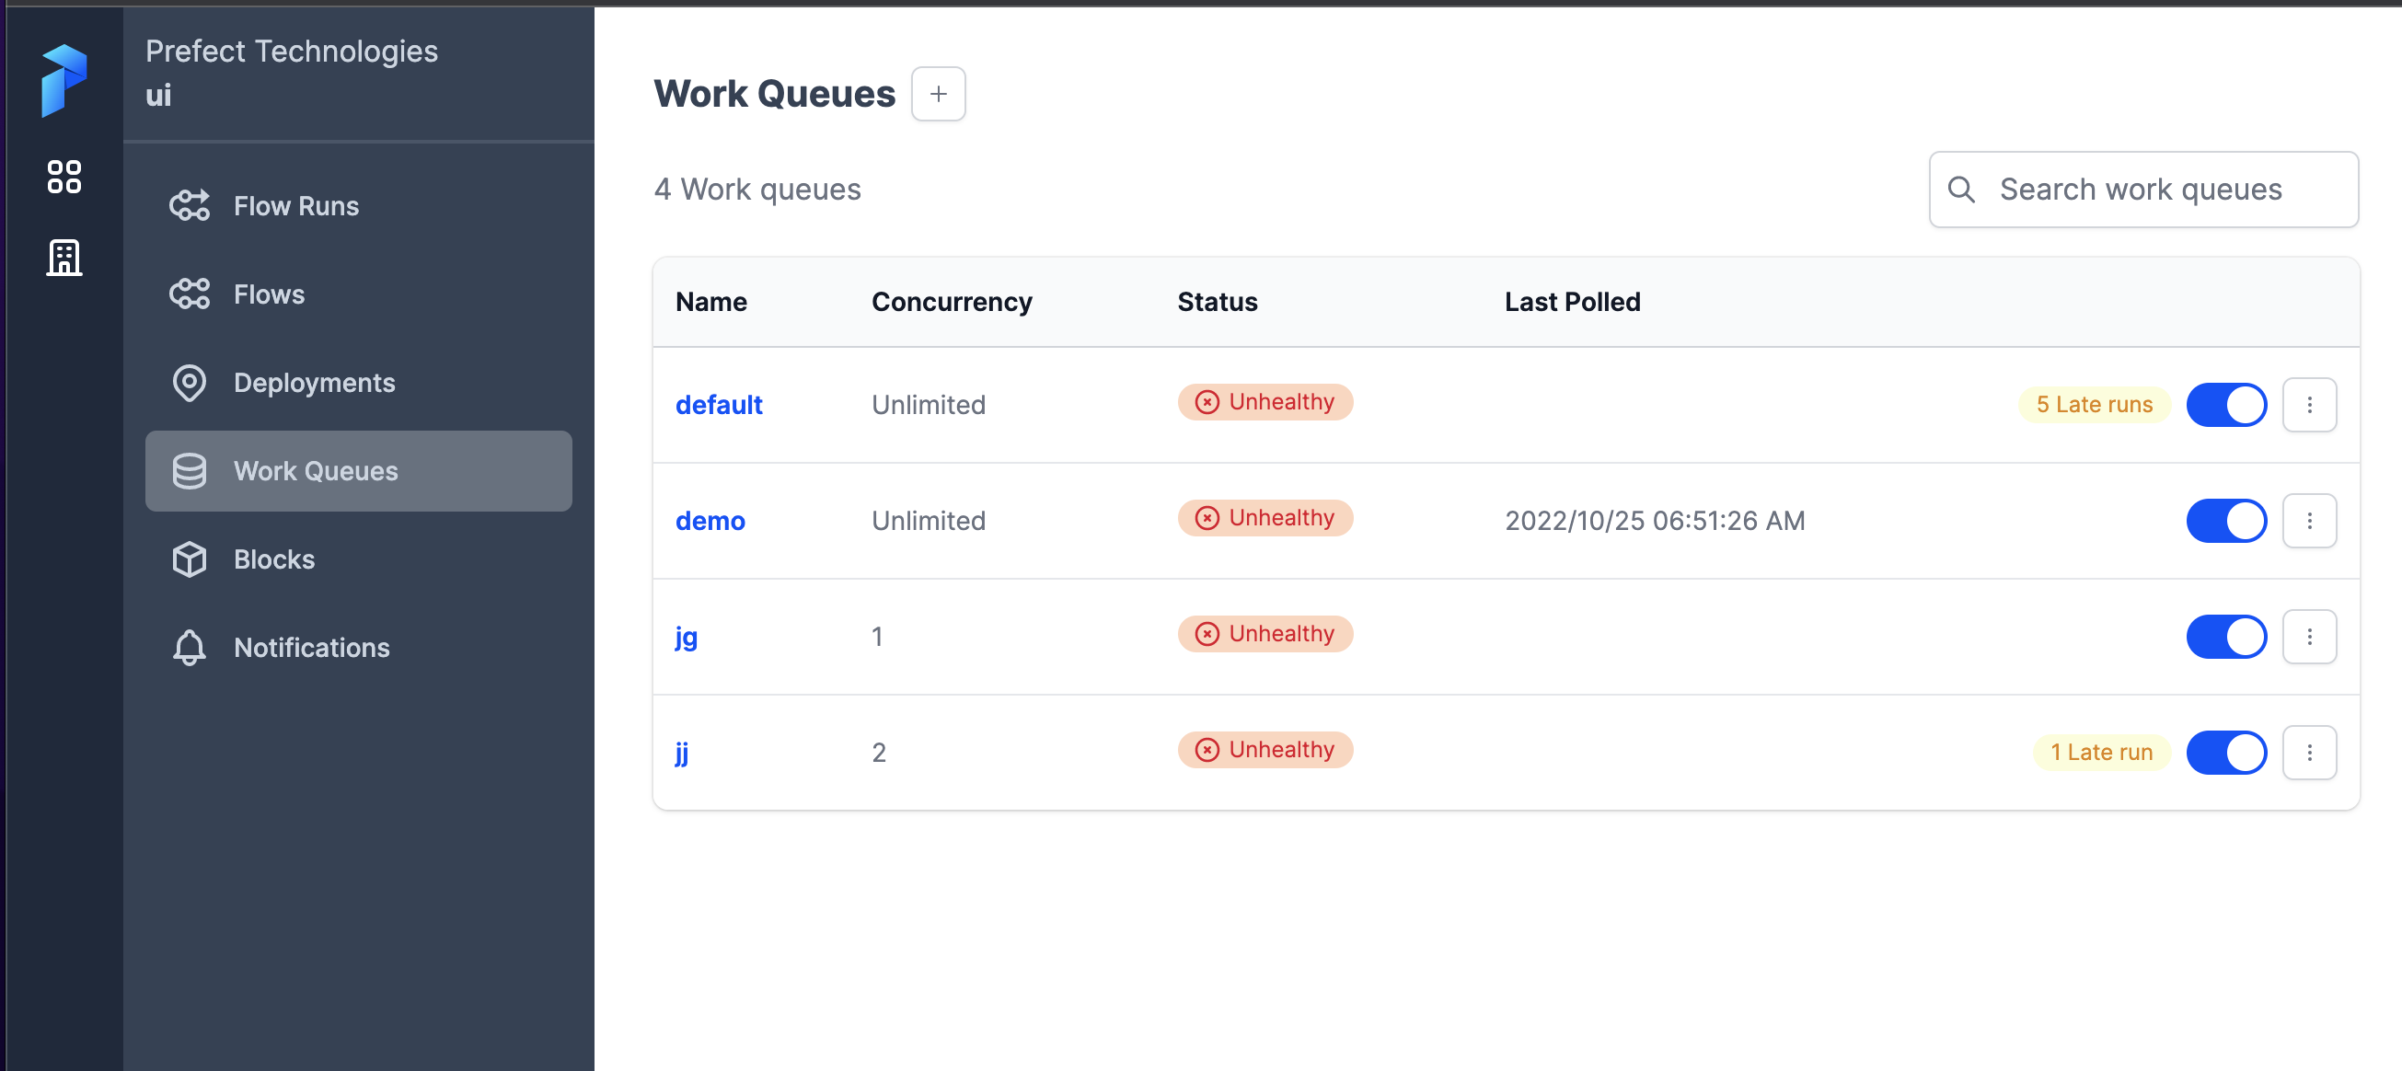Image resolution: width=2402 pixels, height=1071 pixels.
Task: Open the demo queue three-dot menu
Action: (x=2310, y=521)
